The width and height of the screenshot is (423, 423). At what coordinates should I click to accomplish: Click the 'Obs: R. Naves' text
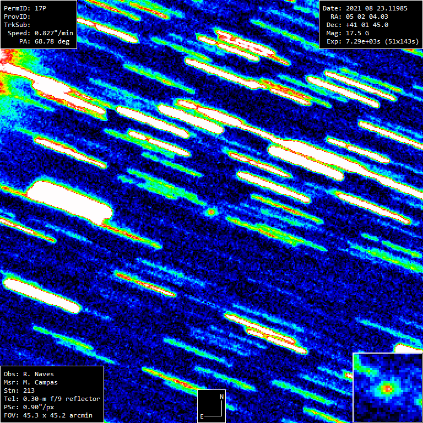click(29, 374)
